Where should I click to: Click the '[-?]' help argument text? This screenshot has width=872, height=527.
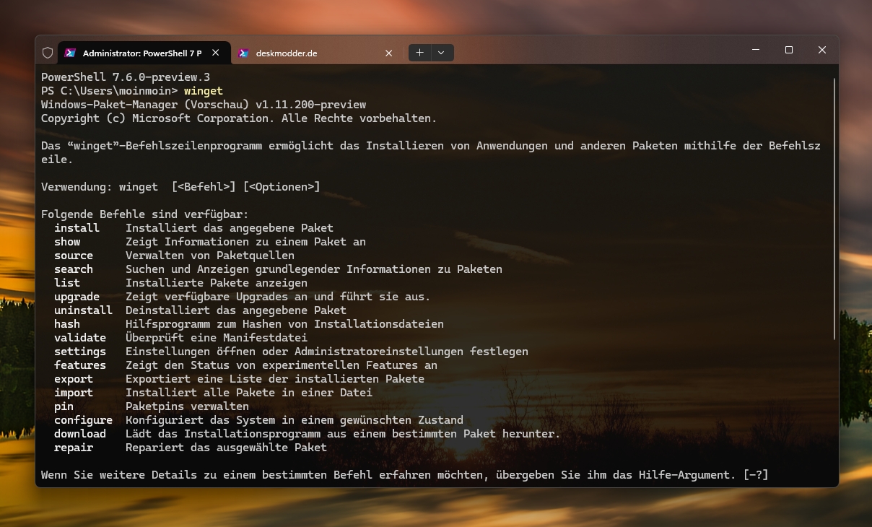pos(756,475)
